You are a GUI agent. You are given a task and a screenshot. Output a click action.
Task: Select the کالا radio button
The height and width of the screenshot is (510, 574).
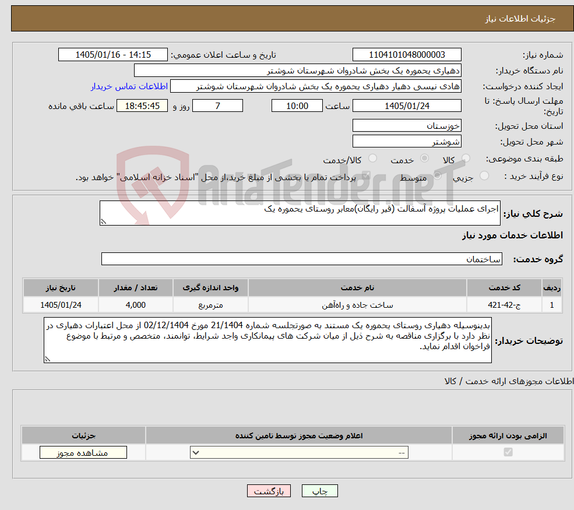[466, 158]
